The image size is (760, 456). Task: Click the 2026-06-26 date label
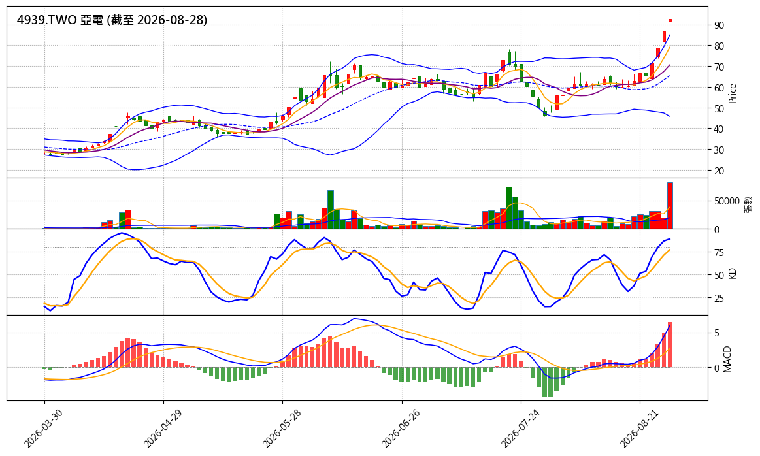tap(400, 429)
